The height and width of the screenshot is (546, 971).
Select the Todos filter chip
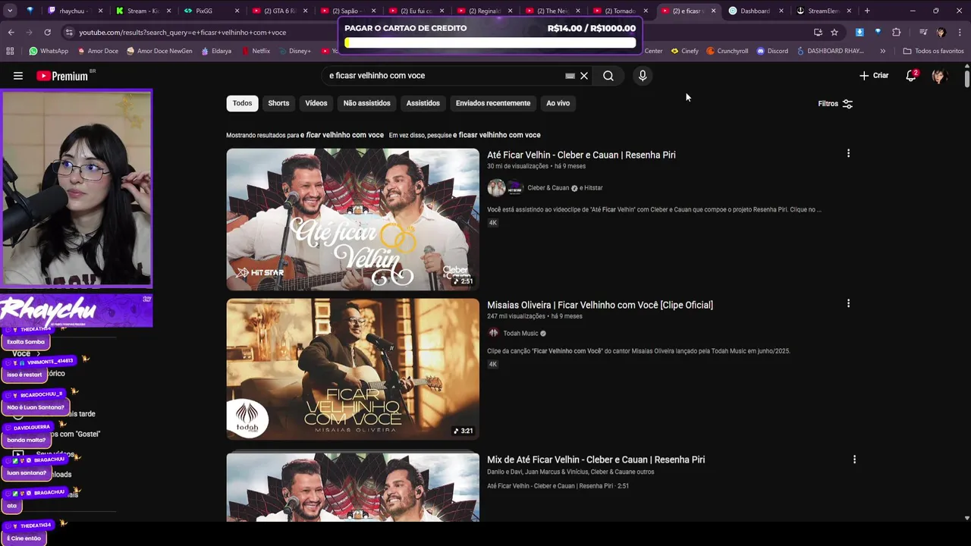tap(242, 103)
